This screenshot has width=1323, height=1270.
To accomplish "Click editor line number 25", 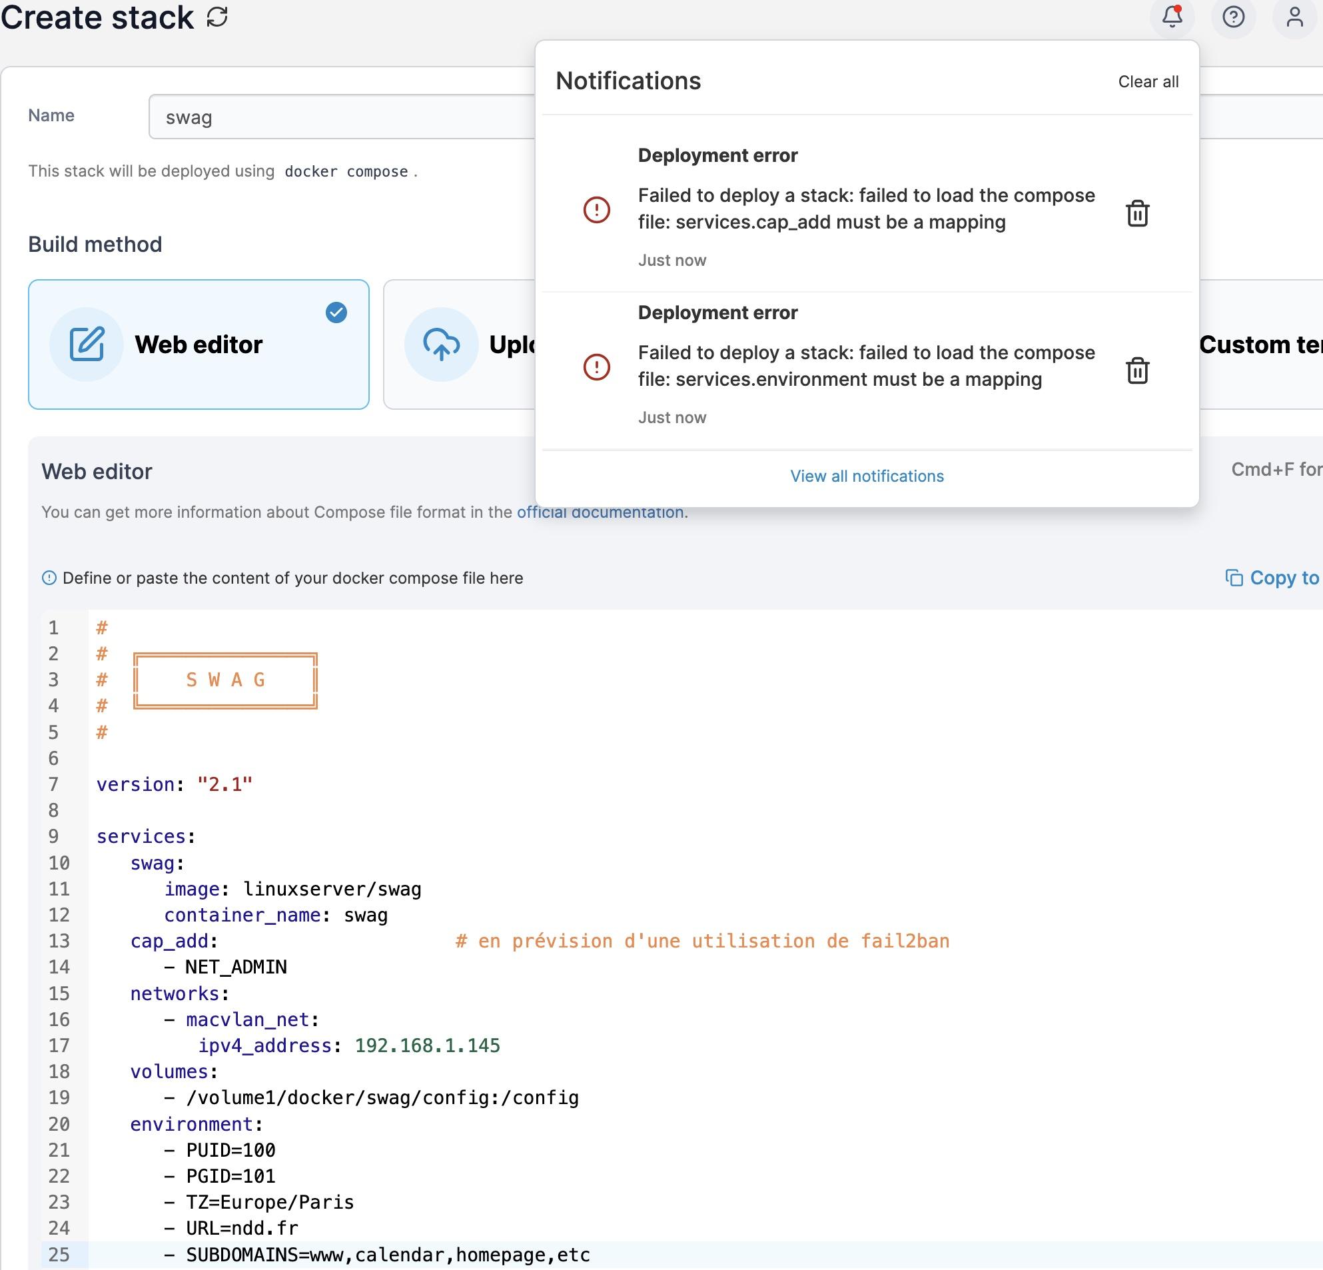I will [x=59, y=1255].
